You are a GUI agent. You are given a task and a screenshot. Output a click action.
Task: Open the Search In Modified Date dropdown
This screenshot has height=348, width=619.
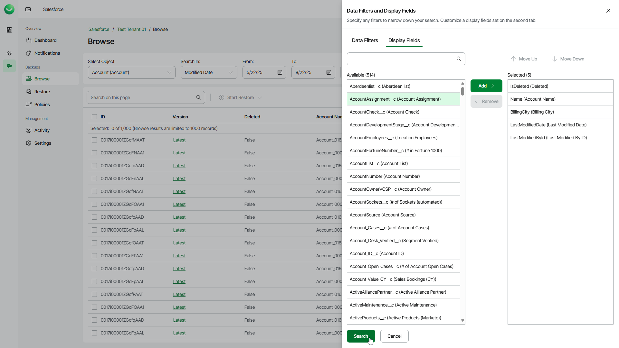pos(209,72)
